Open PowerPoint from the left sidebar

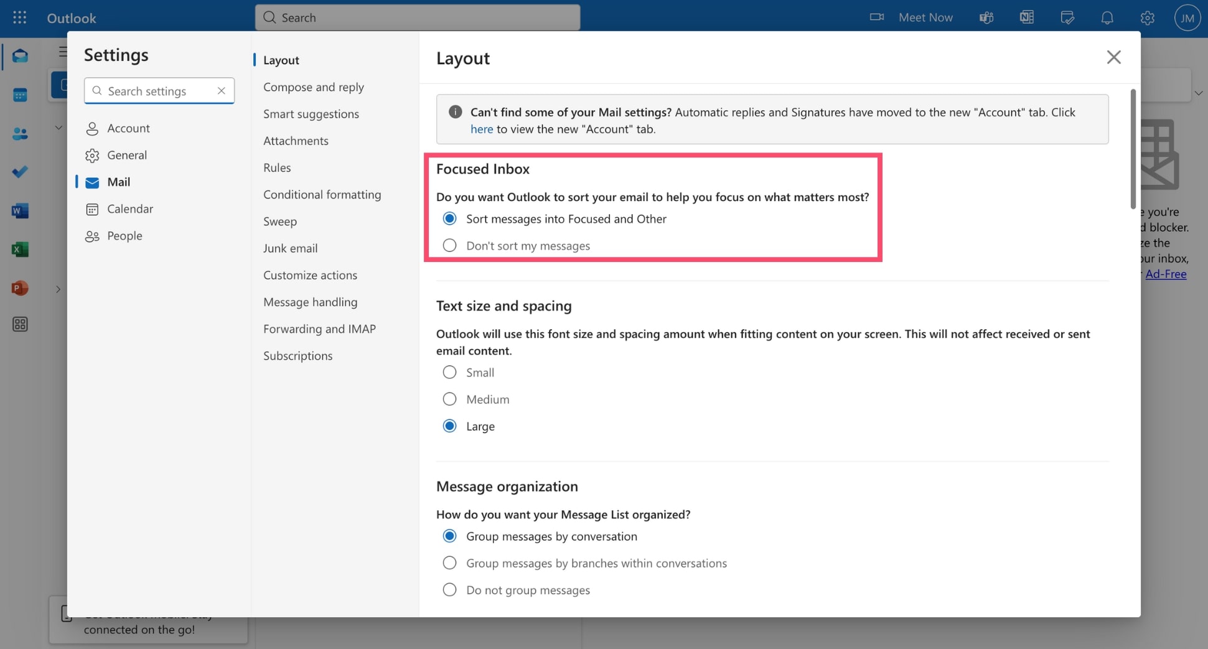click(x=19, y=287)
